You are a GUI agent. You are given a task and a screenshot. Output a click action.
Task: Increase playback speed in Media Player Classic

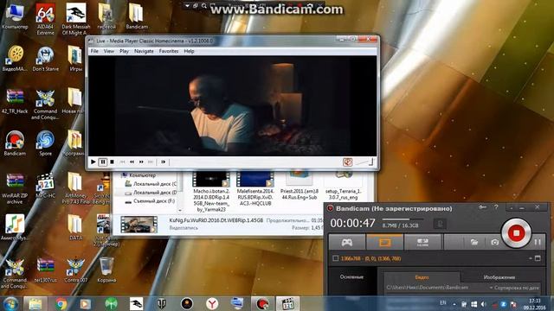141,162
